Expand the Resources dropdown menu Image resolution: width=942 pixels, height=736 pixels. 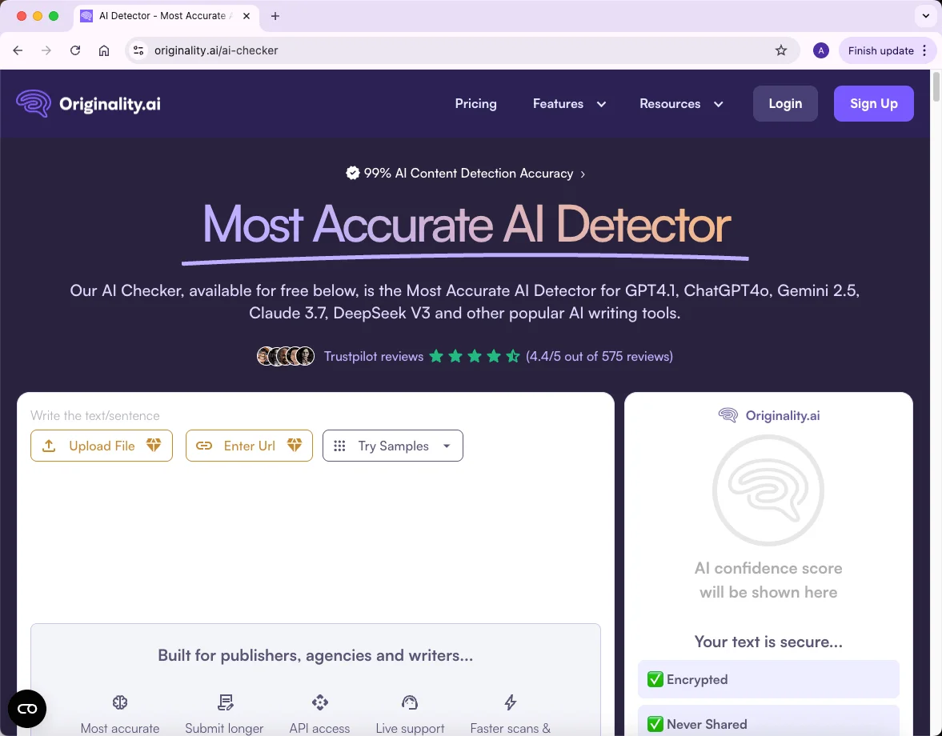coord(681,103)
